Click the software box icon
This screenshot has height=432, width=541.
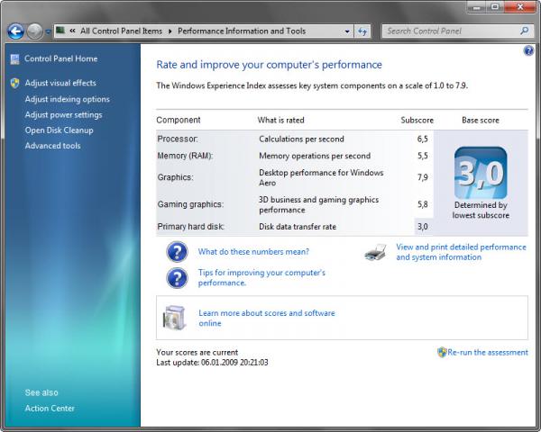point(174,318)
